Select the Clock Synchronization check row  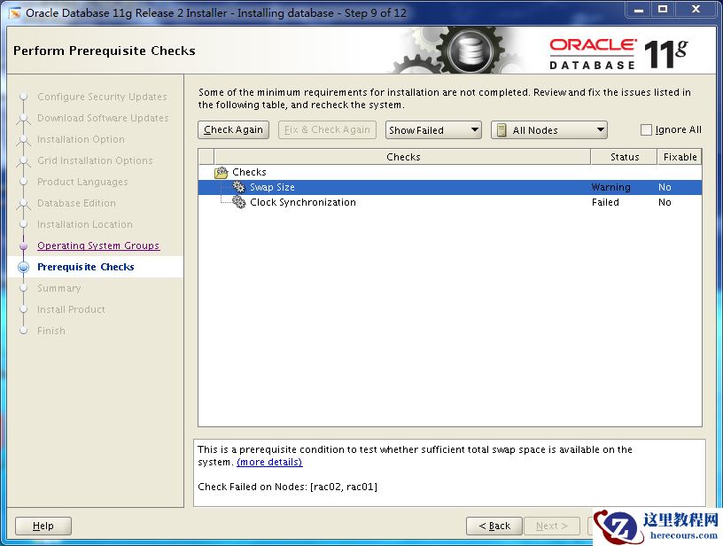pos(450,202)
